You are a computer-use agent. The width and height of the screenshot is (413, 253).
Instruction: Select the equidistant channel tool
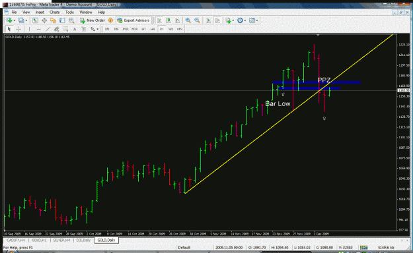[x=56, y=29]
